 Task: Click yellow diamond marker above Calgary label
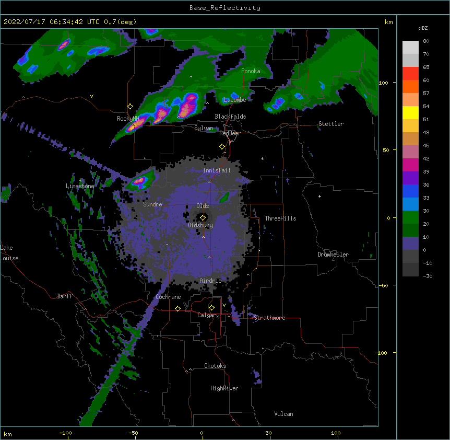211,308
